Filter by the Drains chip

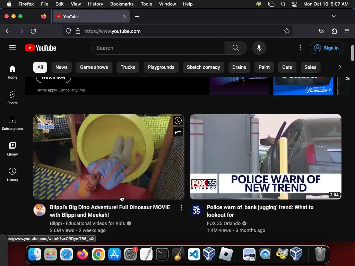pyautogui.click(x=239, y=67)
